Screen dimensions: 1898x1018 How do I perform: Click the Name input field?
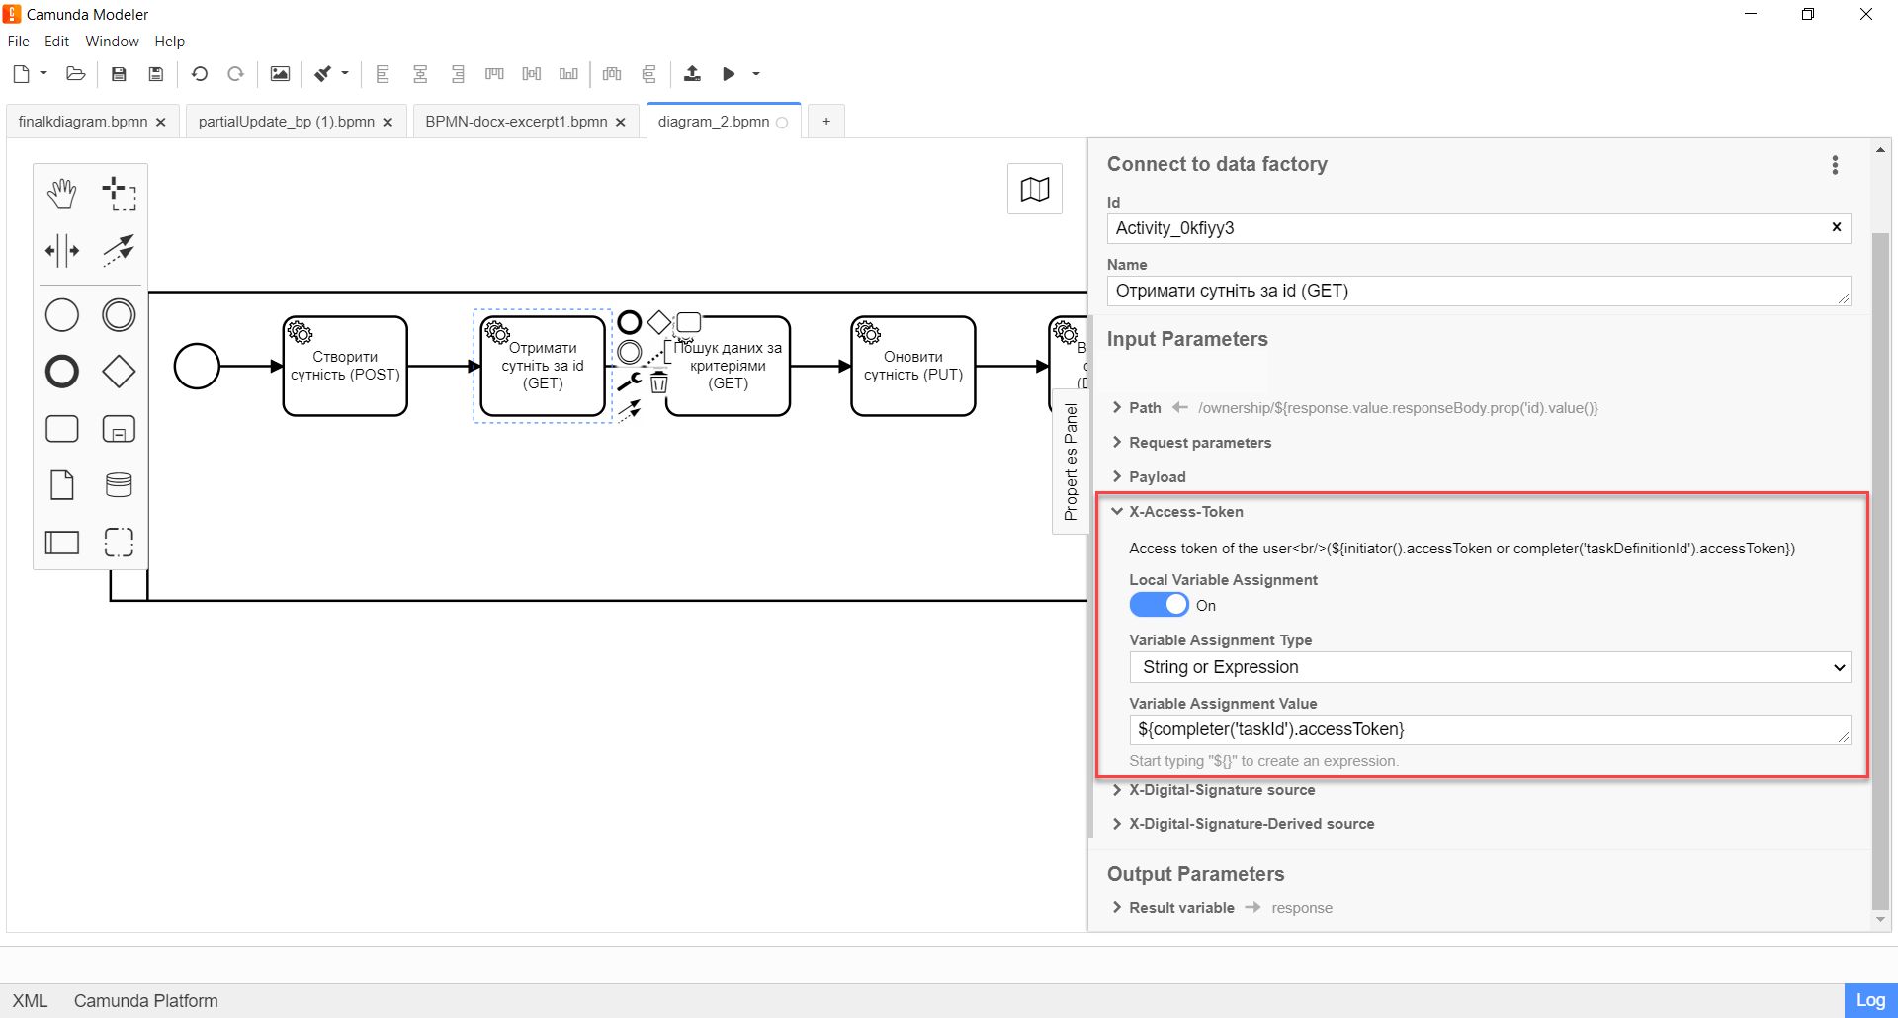tap(1479, 291)
